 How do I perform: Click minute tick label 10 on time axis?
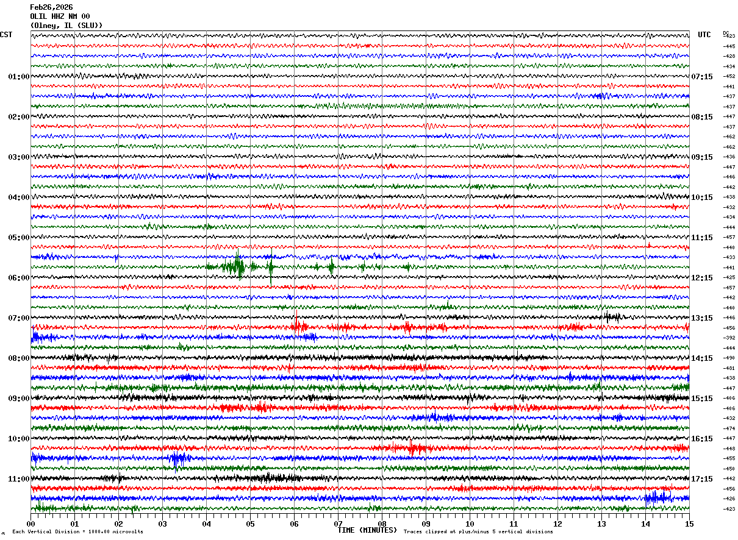(x=470, y=524)
